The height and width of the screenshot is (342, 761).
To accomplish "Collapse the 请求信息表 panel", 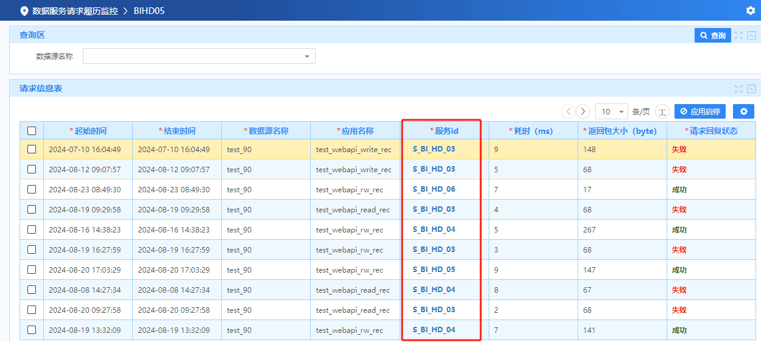I will click(751, 89).
